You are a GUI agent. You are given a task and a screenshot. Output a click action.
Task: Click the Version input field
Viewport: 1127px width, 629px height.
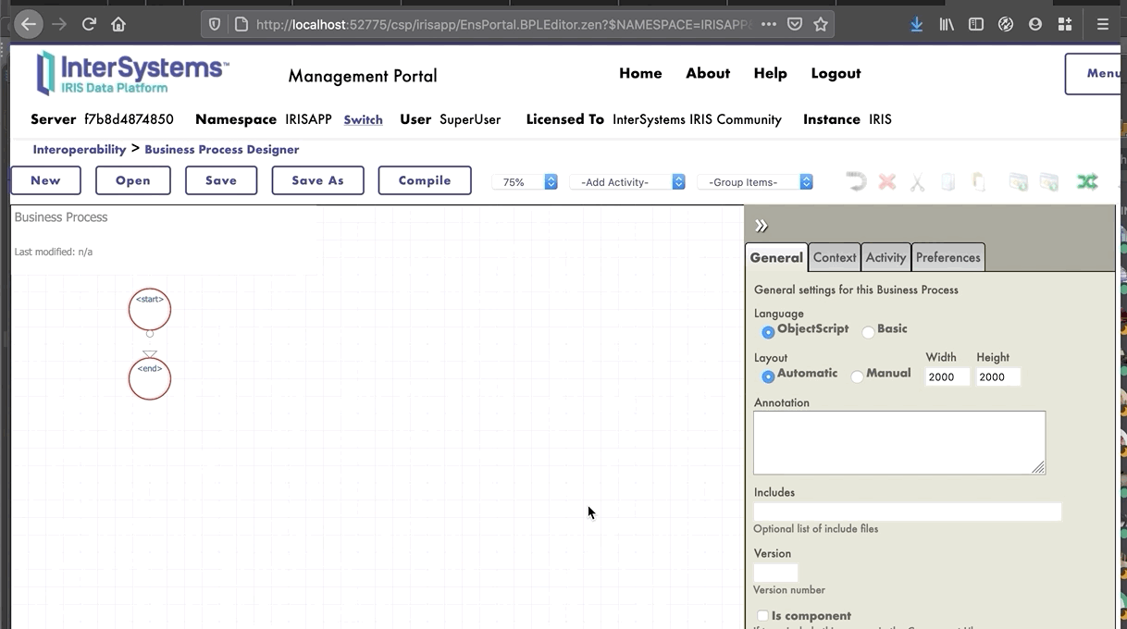775,573
